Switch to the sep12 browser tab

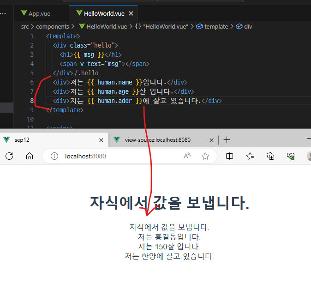click(54, 140)
